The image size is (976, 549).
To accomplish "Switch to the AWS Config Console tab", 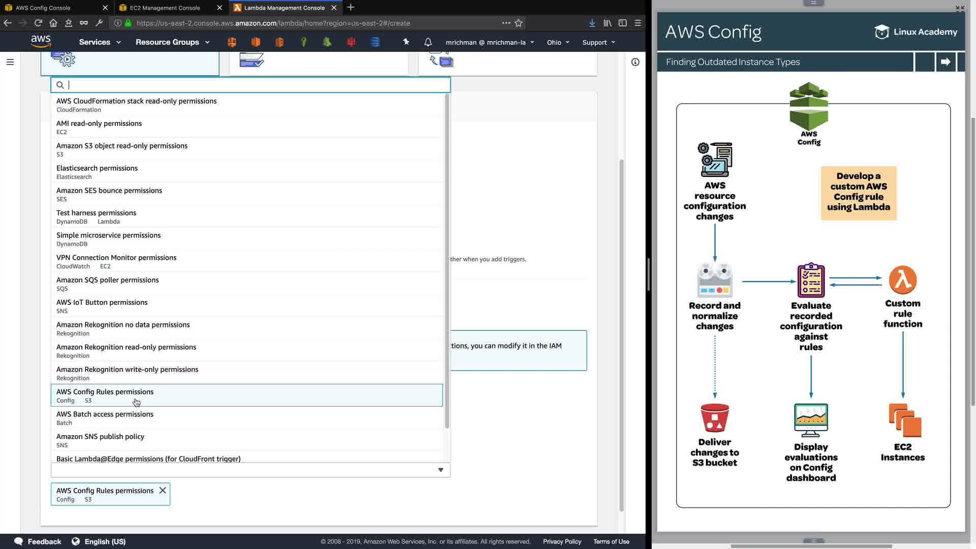I will click(43, 8).
